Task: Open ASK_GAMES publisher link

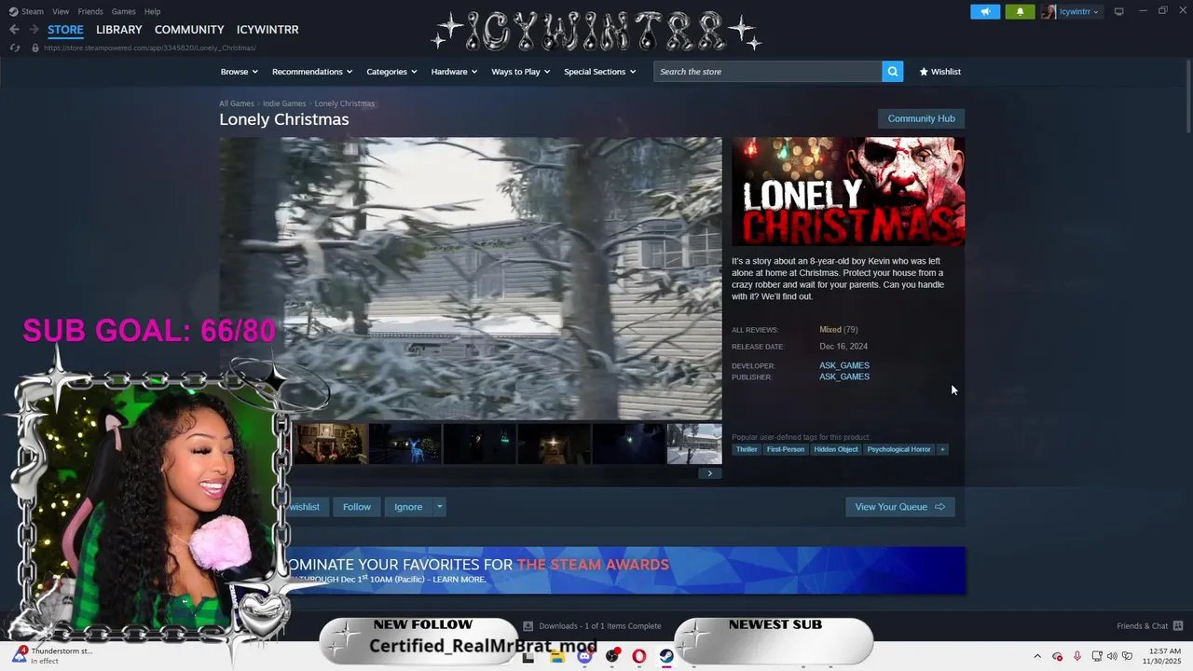Action: [x=844, y=377]
